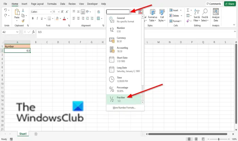Decrease font size with the smaller A
Image resolution: width=238 pixels, height=141 pixels.
click(67, 12)
